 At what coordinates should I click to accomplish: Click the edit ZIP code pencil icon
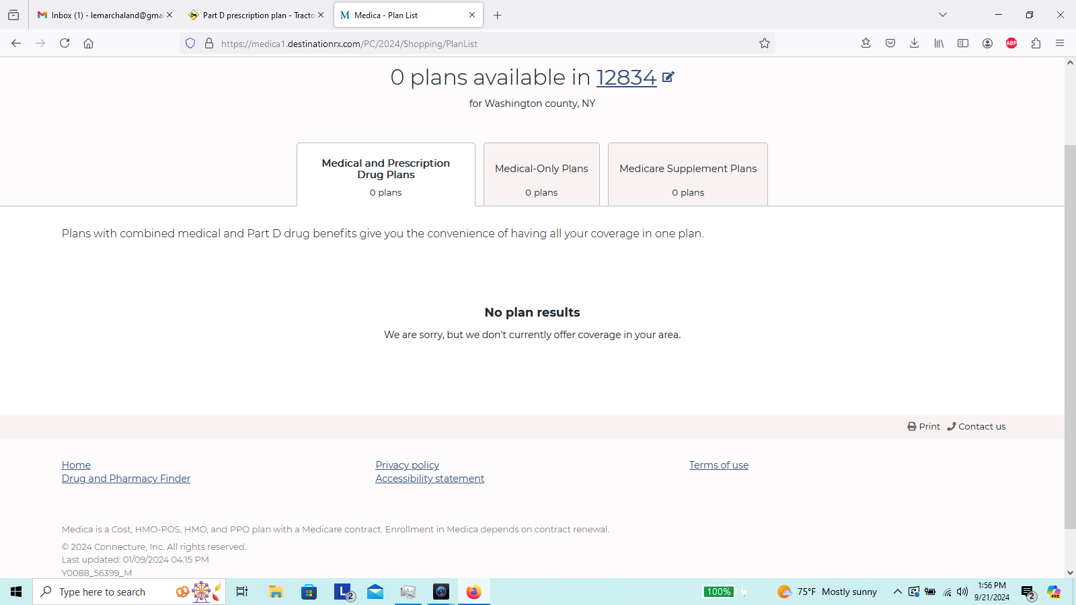[668, 77]
